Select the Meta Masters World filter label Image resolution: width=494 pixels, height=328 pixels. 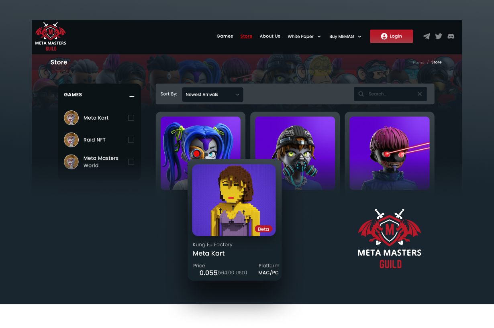click(x=101, y=162)
